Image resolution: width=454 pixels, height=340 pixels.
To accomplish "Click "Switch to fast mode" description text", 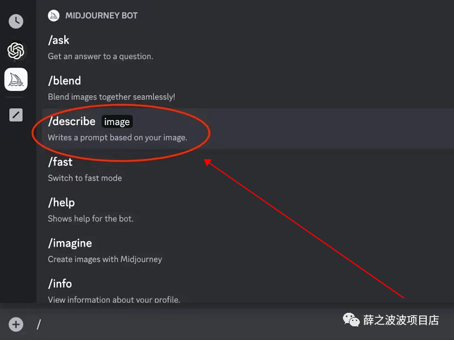I will [85, 178].
